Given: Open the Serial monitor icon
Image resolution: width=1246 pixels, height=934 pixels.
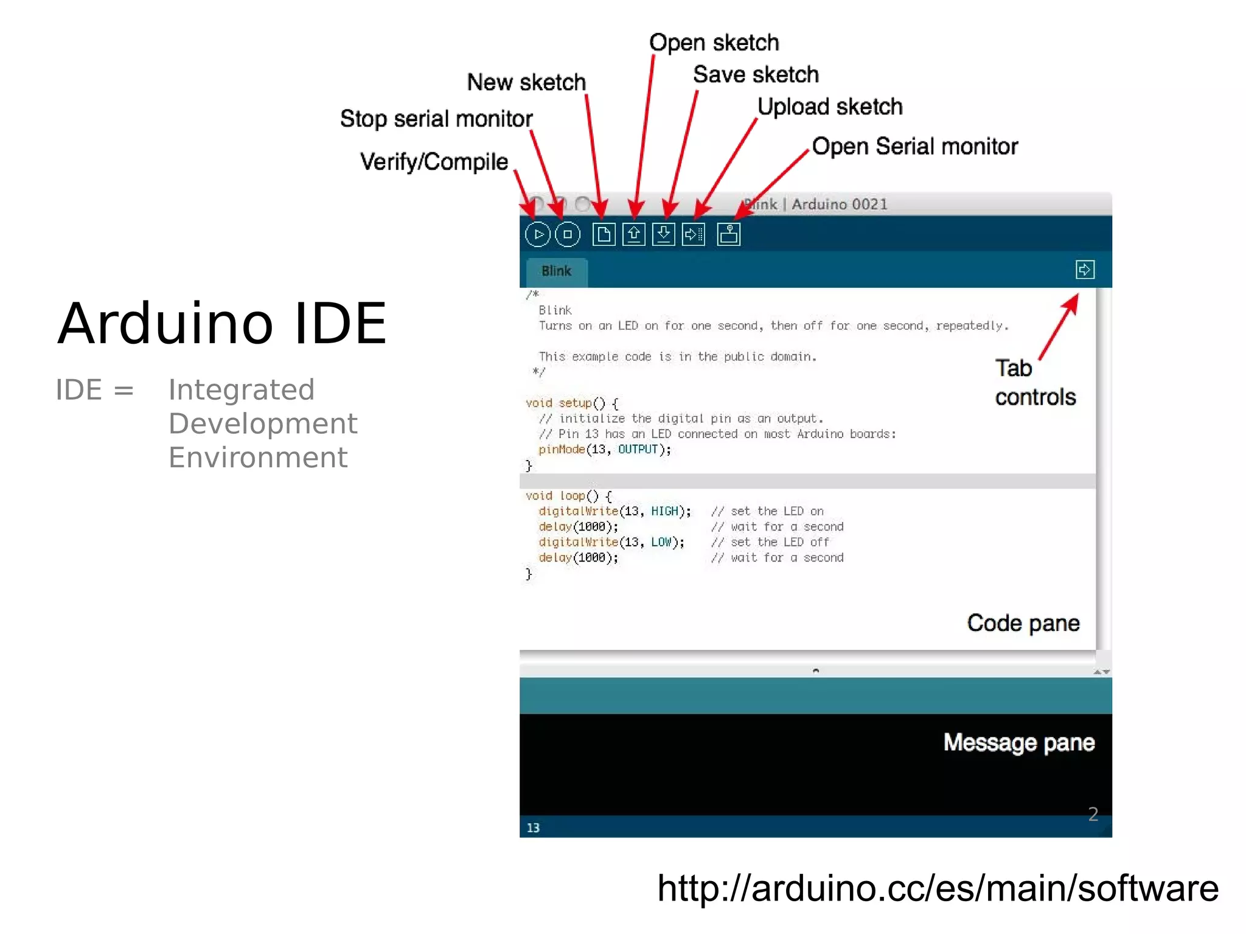Looking at the screenshot, I should (x=728, y=234).
